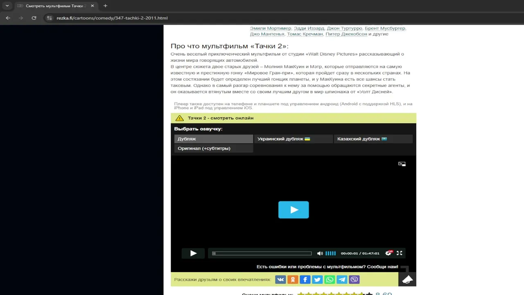Share via Viber

[354, 279]
